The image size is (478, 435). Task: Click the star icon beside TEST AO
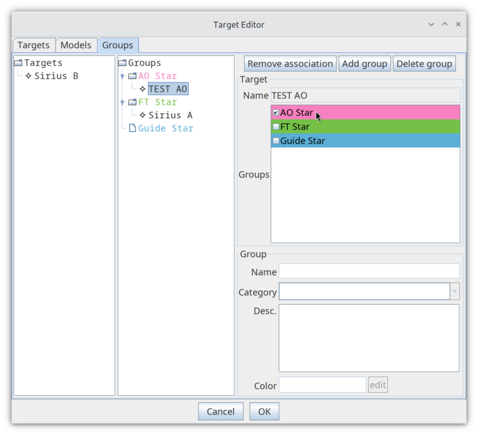click(x=143, y=89)
